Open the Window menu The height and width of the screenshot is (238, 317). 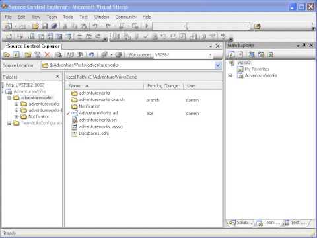[102, 17]
